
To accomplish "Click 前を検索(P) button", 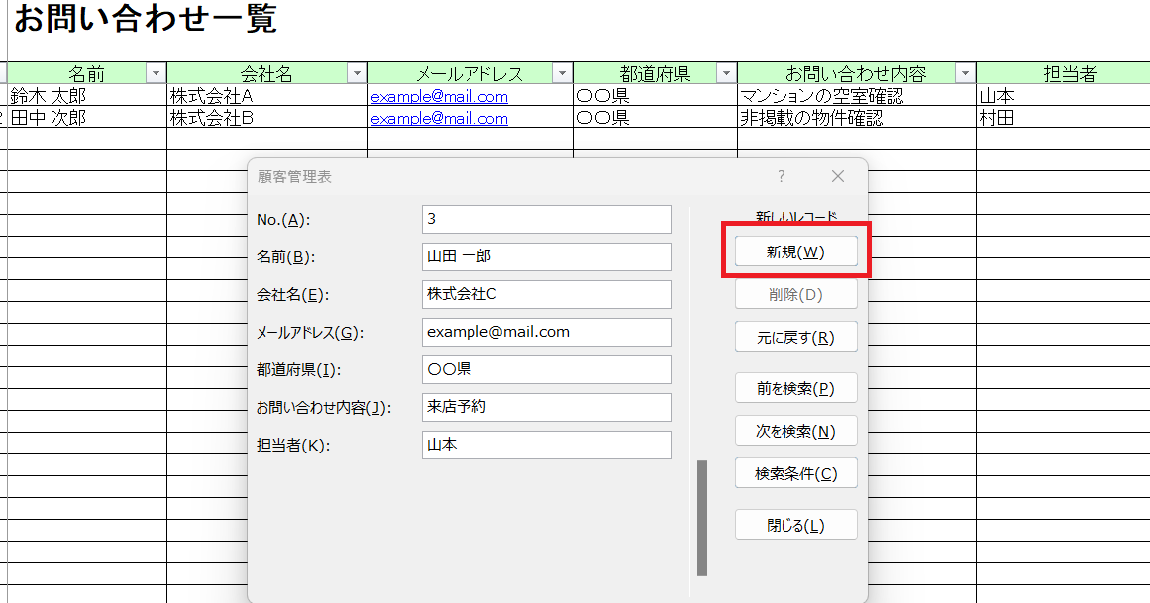I will [795, 389].
